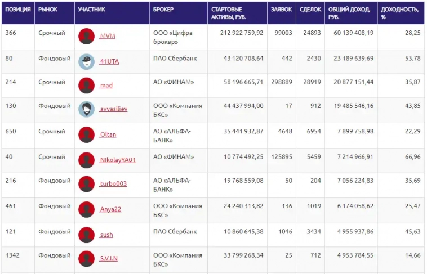Sort by the ПОЗИЦИЯ column header
This screenshot has width=427, height=274.
(17, 10)
